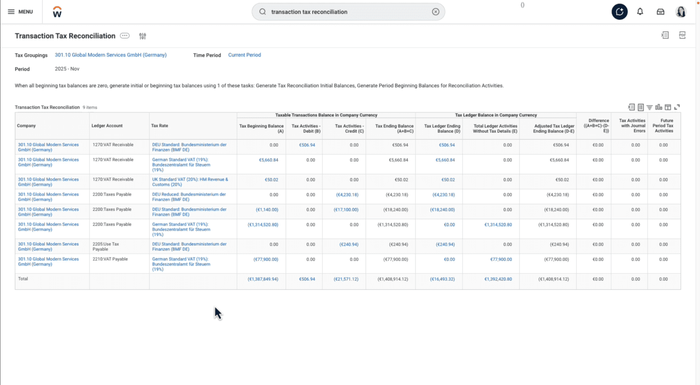Click the search magnifier icon

(x=262, y=12)
